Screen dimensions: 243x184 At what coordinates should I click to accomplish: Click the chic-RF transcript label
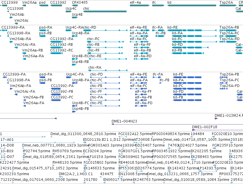pyautogui.click(x=93, y=50)
